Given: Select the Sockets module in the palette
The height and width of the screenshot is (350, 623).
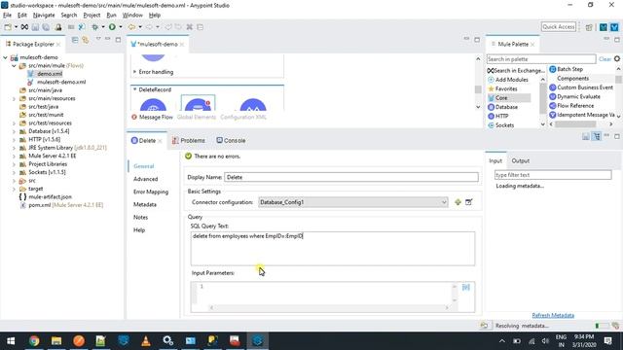Looking at the screenshot, I should [501, 125].
